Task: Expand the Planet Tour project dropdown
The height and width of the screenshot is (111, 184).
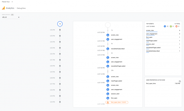Action: (x=7, y=2)
